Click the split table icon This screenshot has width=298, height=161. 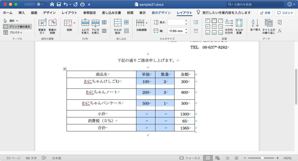point(126,31)
